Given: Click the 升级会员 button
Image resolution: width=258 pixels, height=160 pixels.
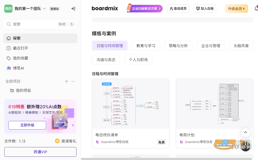Looking at the screenshot, I should (x=236, y=9).
